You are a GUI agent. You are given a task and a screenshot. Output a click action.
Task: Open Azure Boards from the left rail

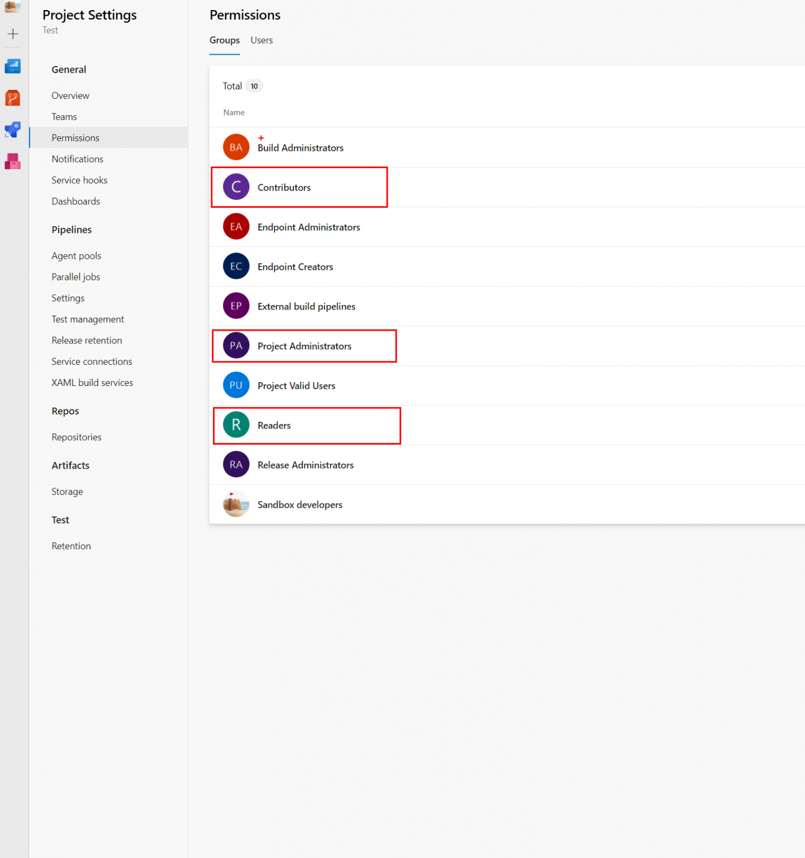pyautogui.click(x=12, y=66)
